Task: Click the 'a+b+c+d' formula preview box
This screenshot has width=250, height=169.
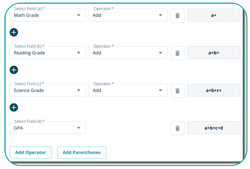Action: coord(214,128)
